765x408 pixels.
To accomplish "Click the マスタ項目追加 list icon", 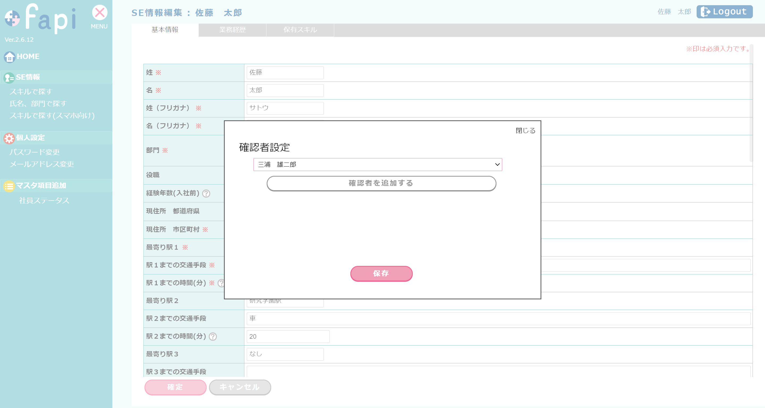I will (9, 186).
